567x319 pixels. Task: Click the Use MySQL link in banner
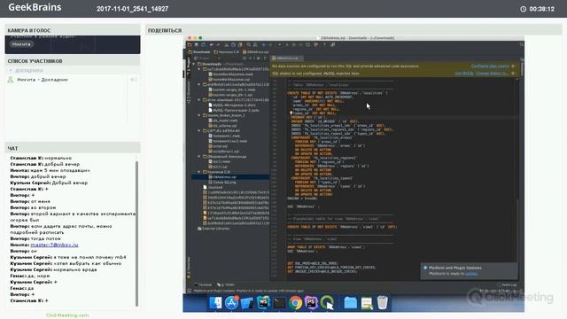[463, 74]
